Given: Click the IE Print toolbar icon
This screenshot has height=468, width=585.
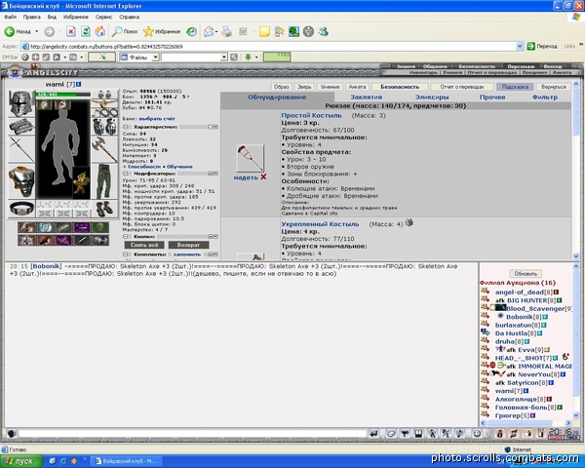Looking at the screenshot, I should [x=227, y=32].
